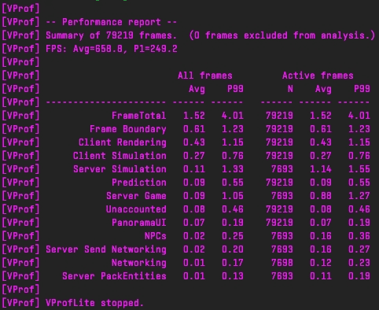
Task: Click the Prediction row label
Action: pyautogui.click(x=139, y=183)
